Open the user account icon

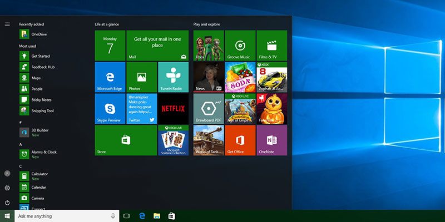point(7,173)
